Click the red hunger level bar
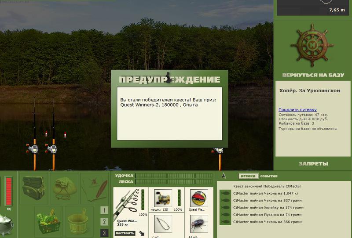The height and width of the screenshot is (238, 352). coord(8,191)
